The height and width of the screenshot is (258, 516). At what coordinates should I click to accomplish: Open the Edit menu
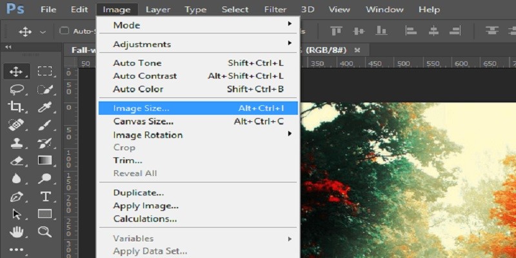click(79, 10)
